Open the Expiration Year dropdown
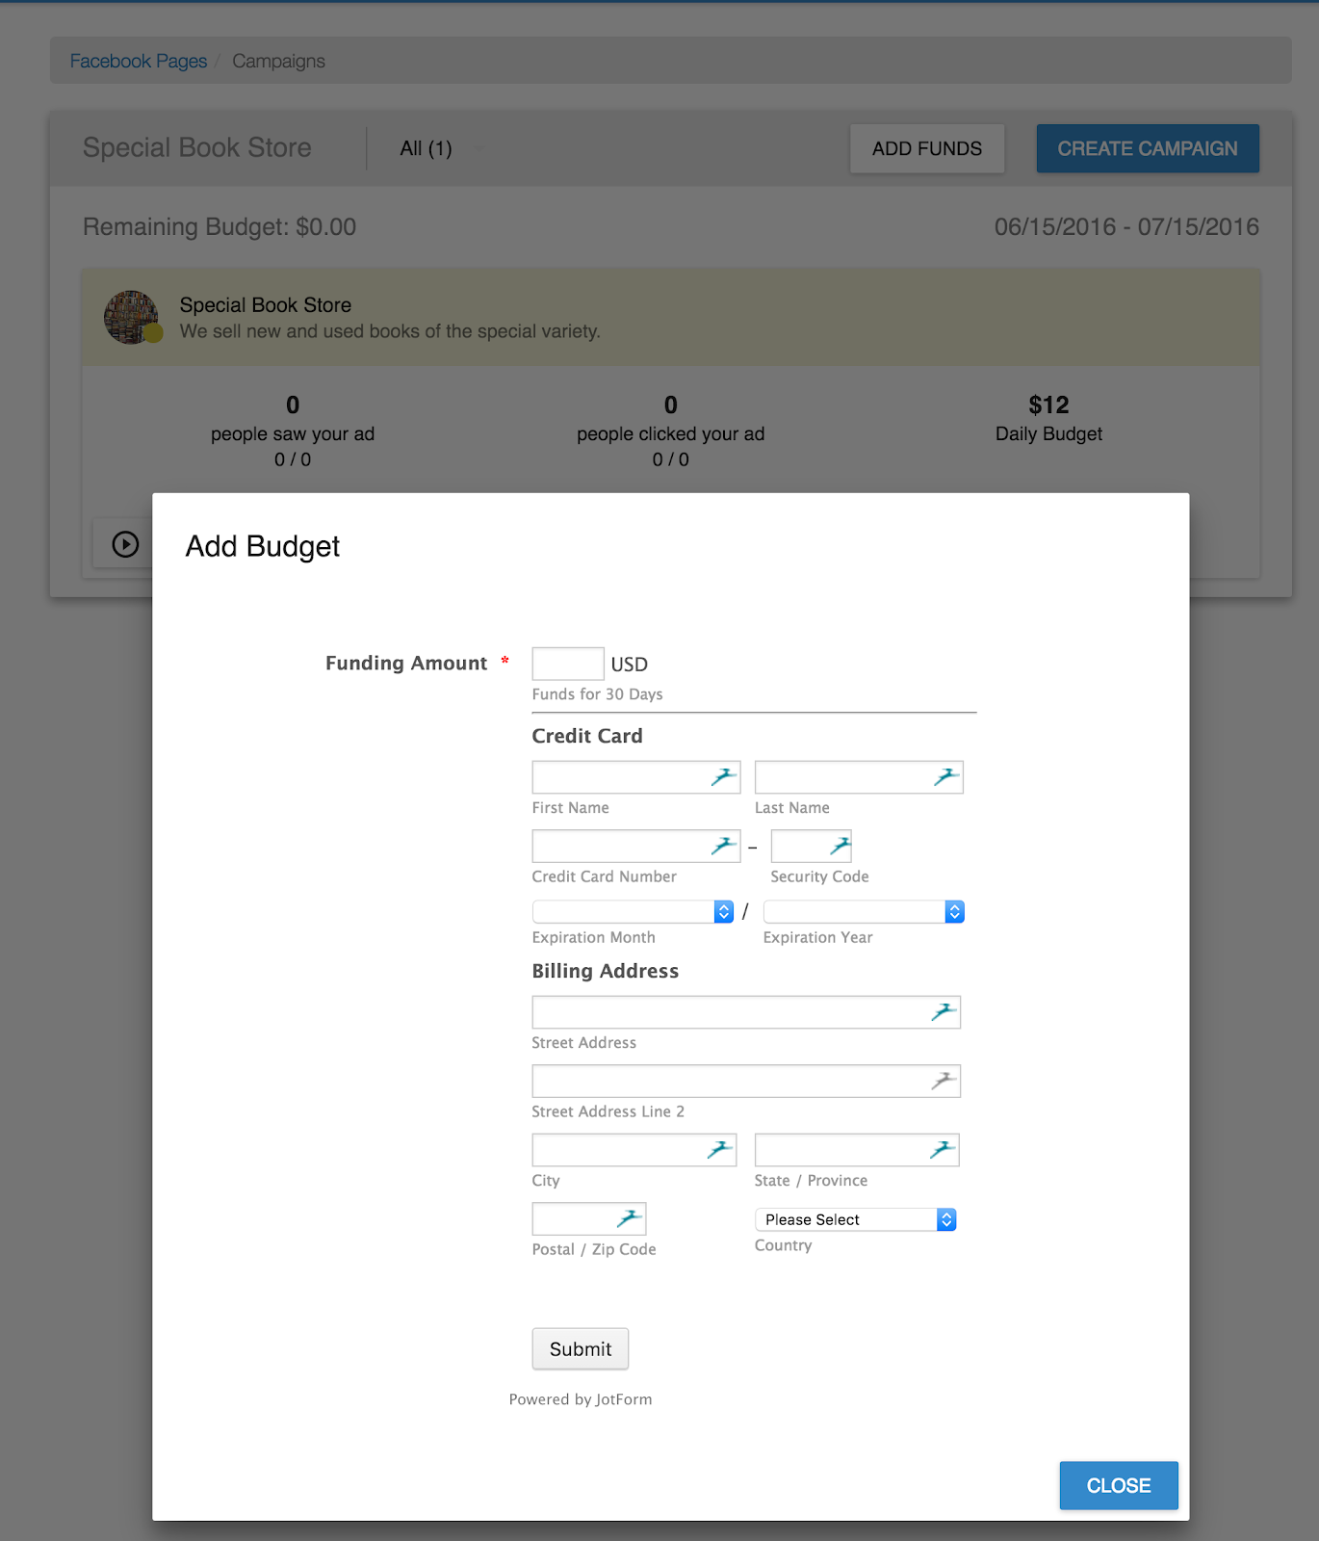 (864, 911)
